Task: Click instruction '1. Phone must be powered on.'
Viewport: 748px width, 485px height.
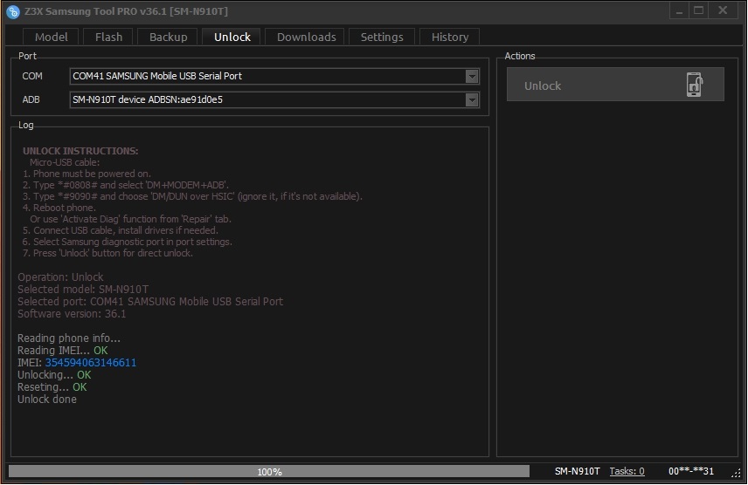Action: (87, 174)
